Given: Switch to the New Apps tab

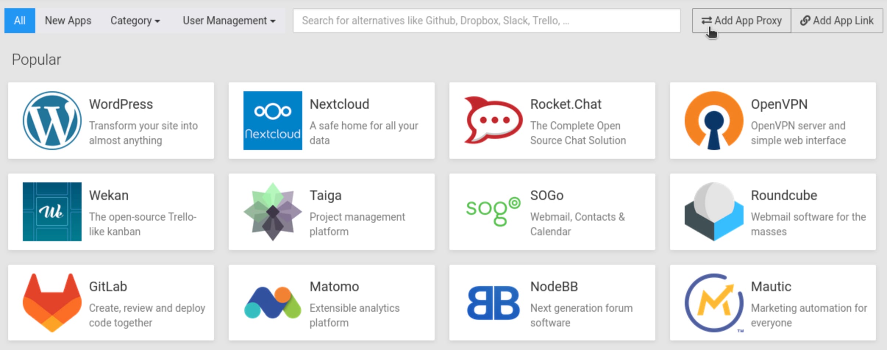Looking at the screenshot, I should [x=68, y=21].
